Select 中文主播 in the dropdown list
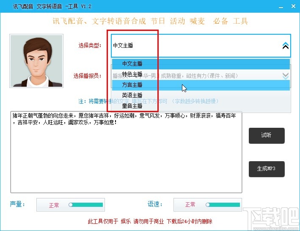The height and width of the screenshot is (231, 300). click(x=201, y=64)
